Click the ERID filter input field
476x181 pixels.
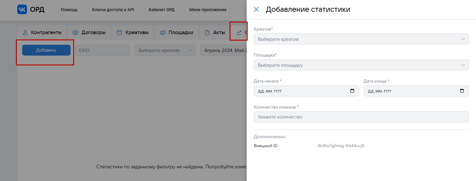tap(102, 50)
